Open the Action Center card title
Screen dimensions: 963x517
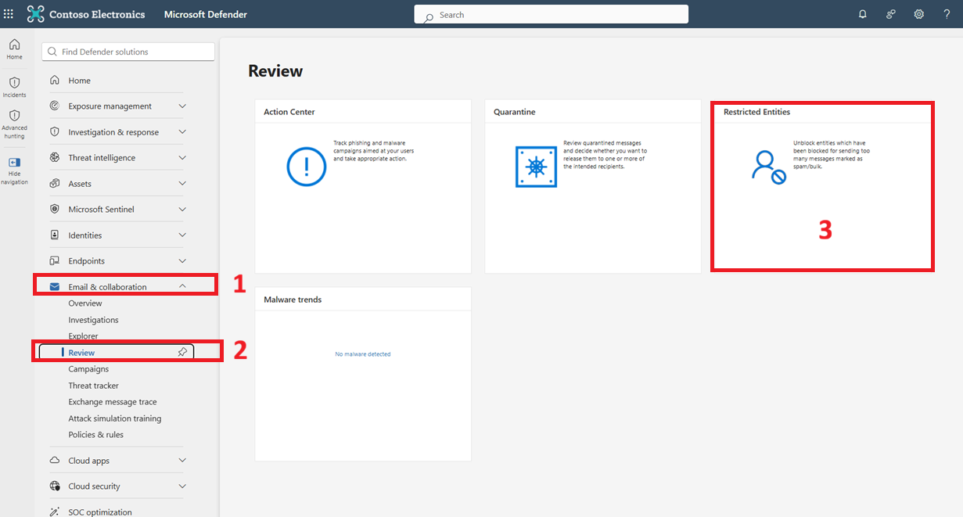289,112
